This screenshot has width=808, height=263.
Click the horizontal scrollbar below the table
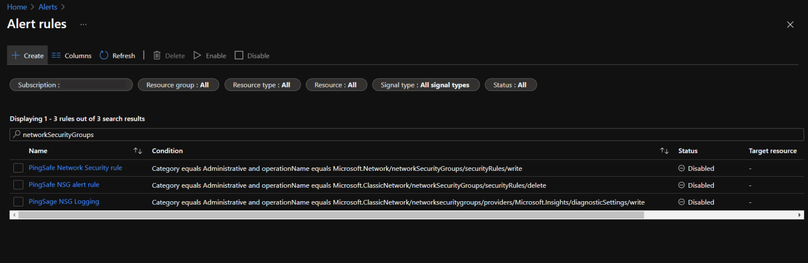point(331,215)
